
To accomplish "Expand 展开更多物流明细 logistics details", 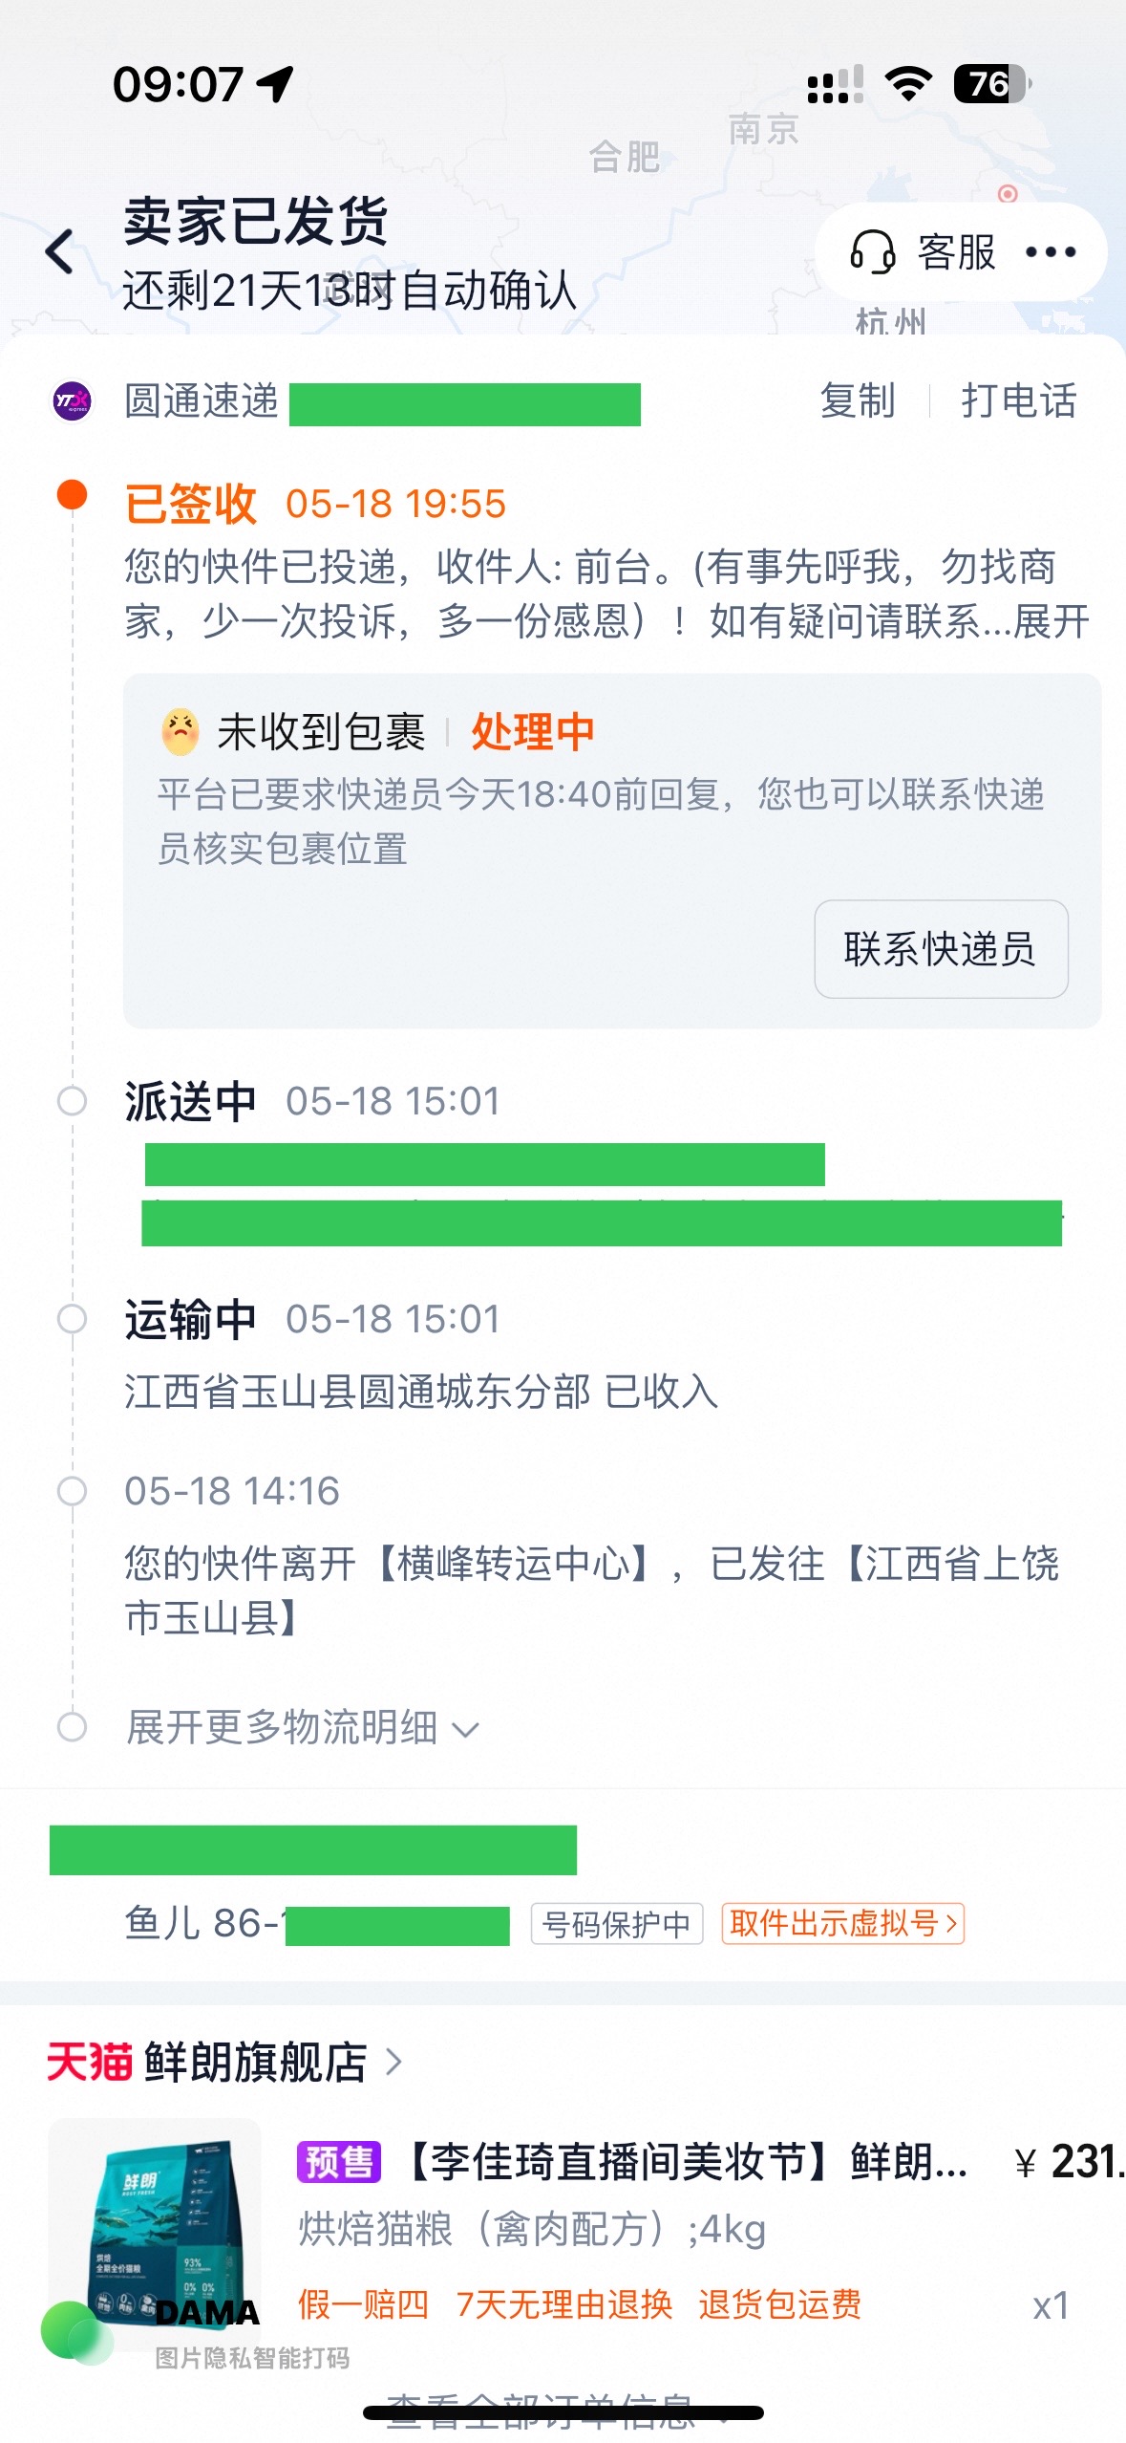I will click(302, 1727).
